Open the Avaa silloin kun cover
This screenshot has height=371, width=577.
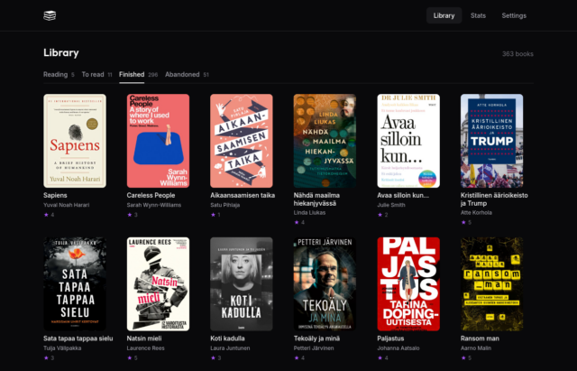408,141
